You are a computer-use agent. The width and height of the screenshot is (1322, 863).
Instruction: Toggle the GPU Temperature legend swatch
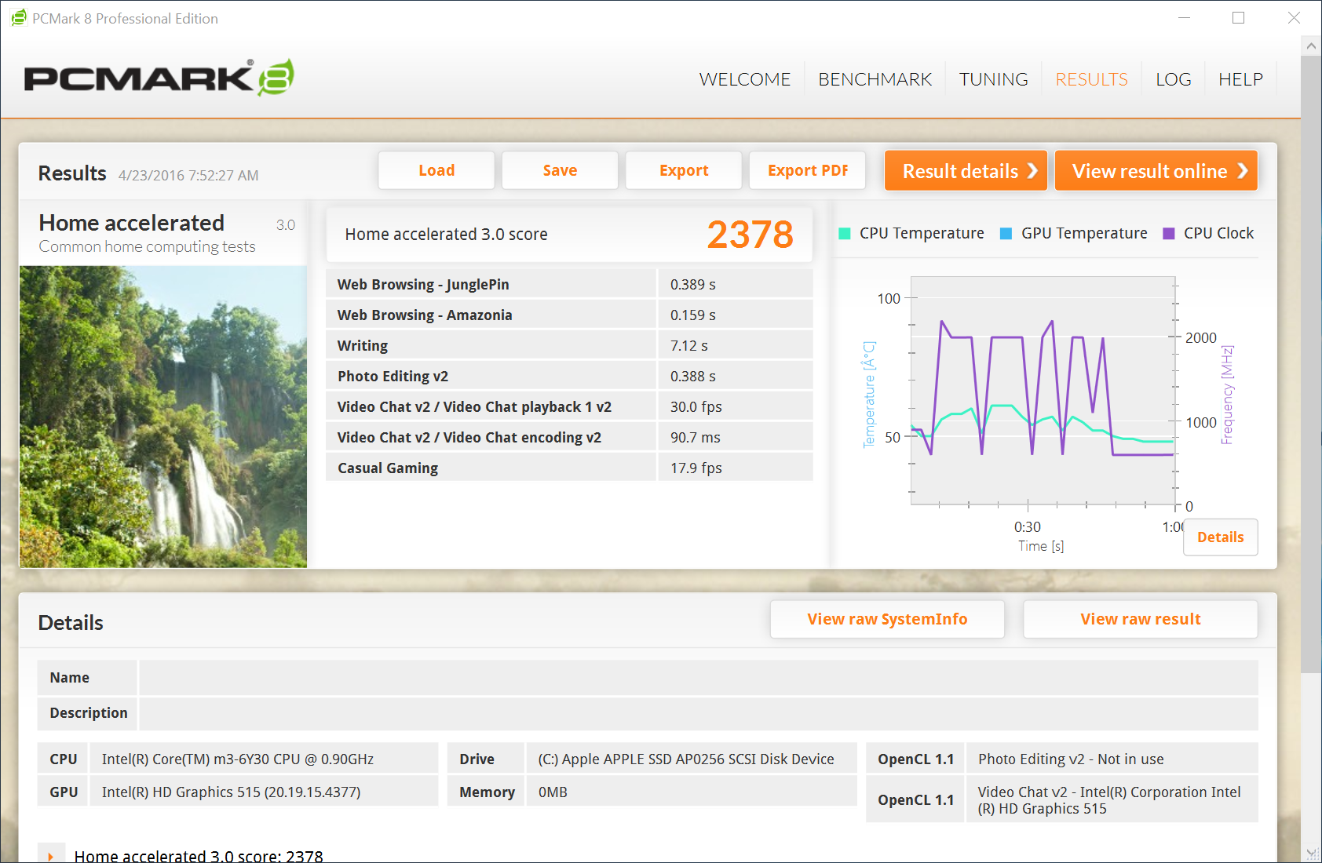point(1006,233)
